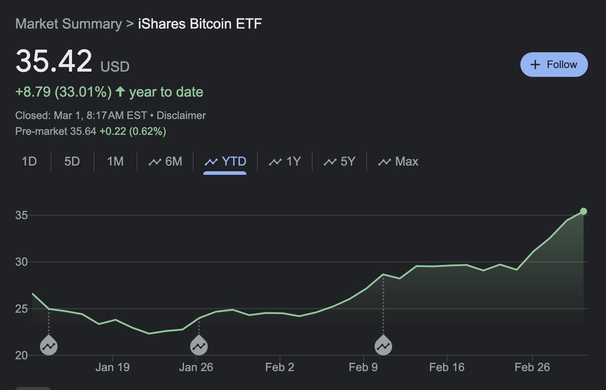Click the plus icon on Follow
Viewport: 606px width, 390px height.
pyautogui.click(x=535, y=65)
